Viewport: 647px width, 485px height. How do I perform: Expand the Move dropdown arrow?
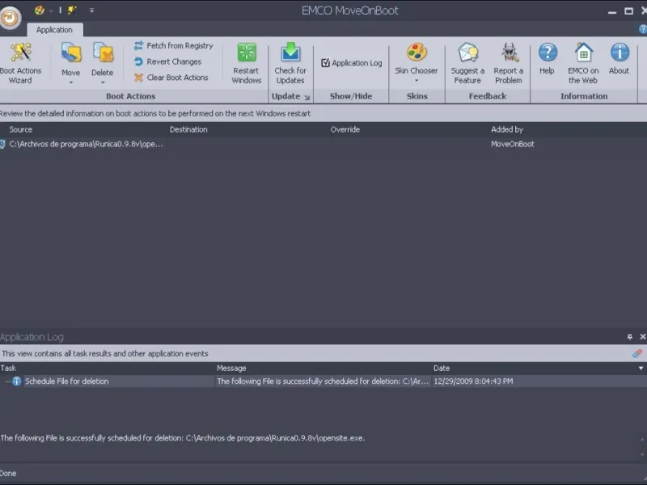point(71,82)
